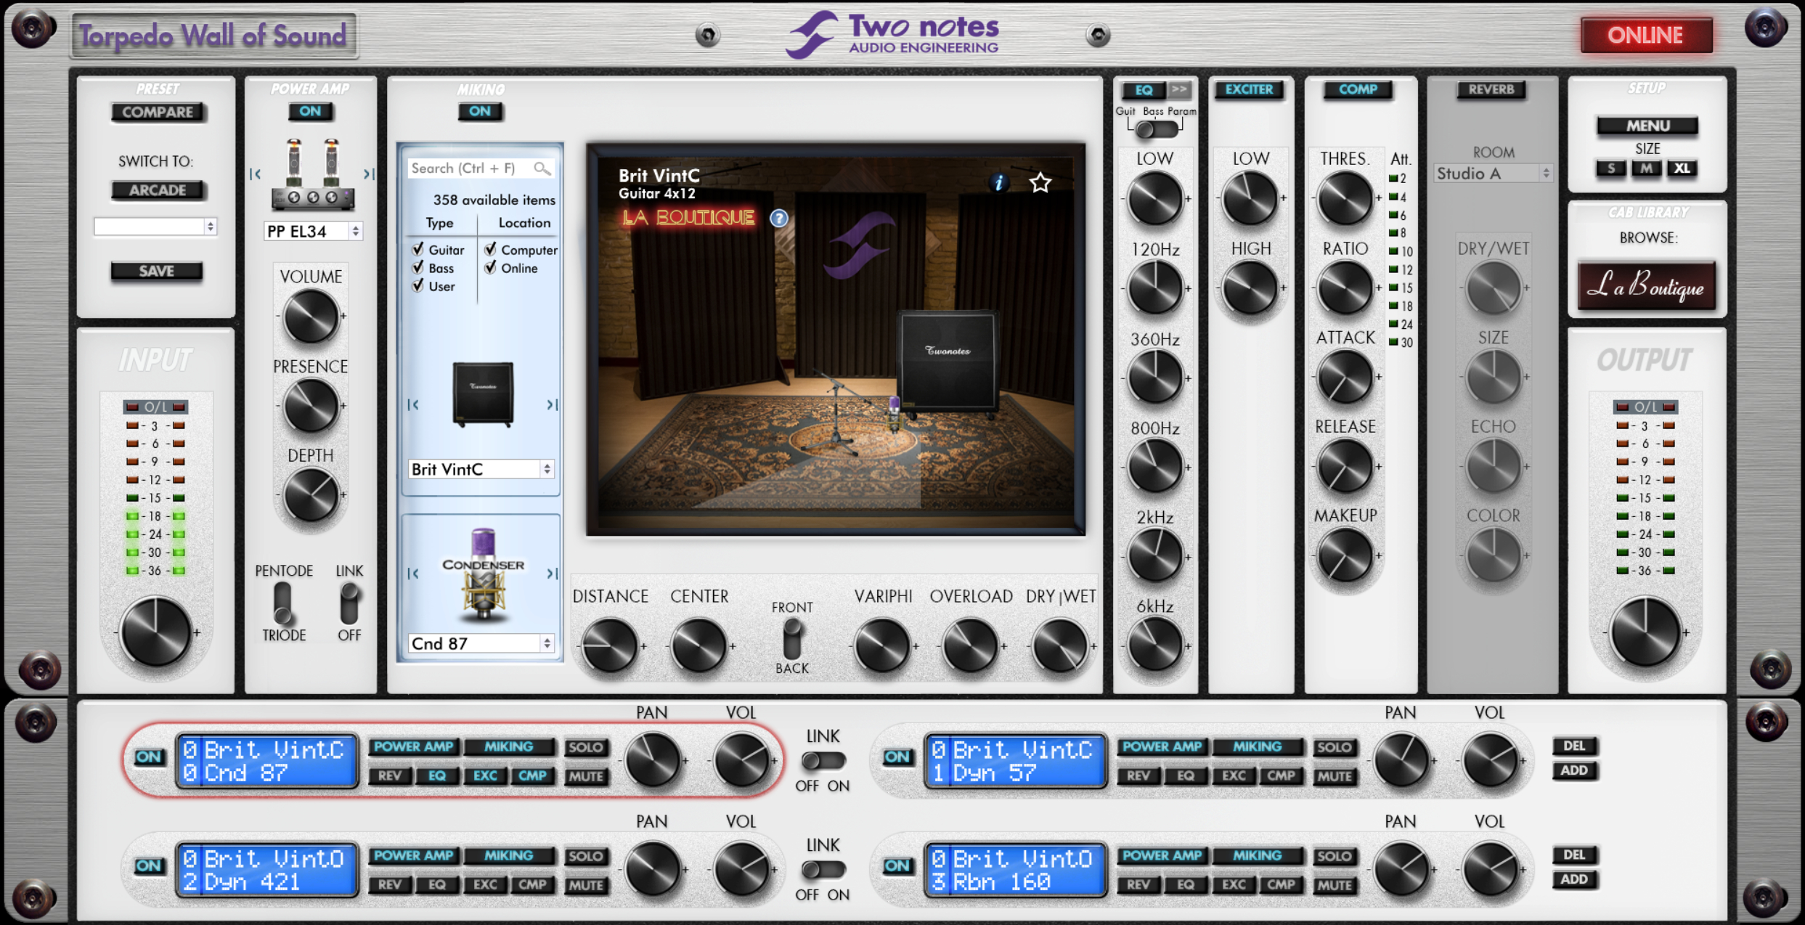Open the Setup MENU

click(x=1647, y=126)
